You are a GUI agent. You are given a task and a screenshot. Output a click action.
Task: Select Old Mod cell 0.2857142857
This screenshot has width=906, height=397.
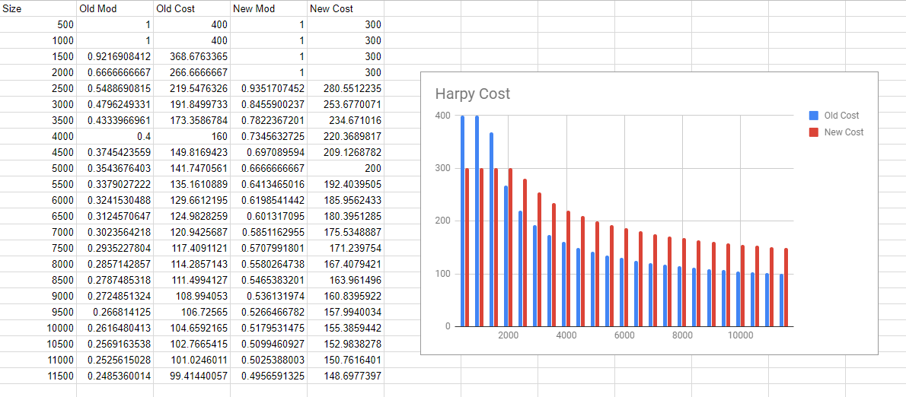pos(115,264)
